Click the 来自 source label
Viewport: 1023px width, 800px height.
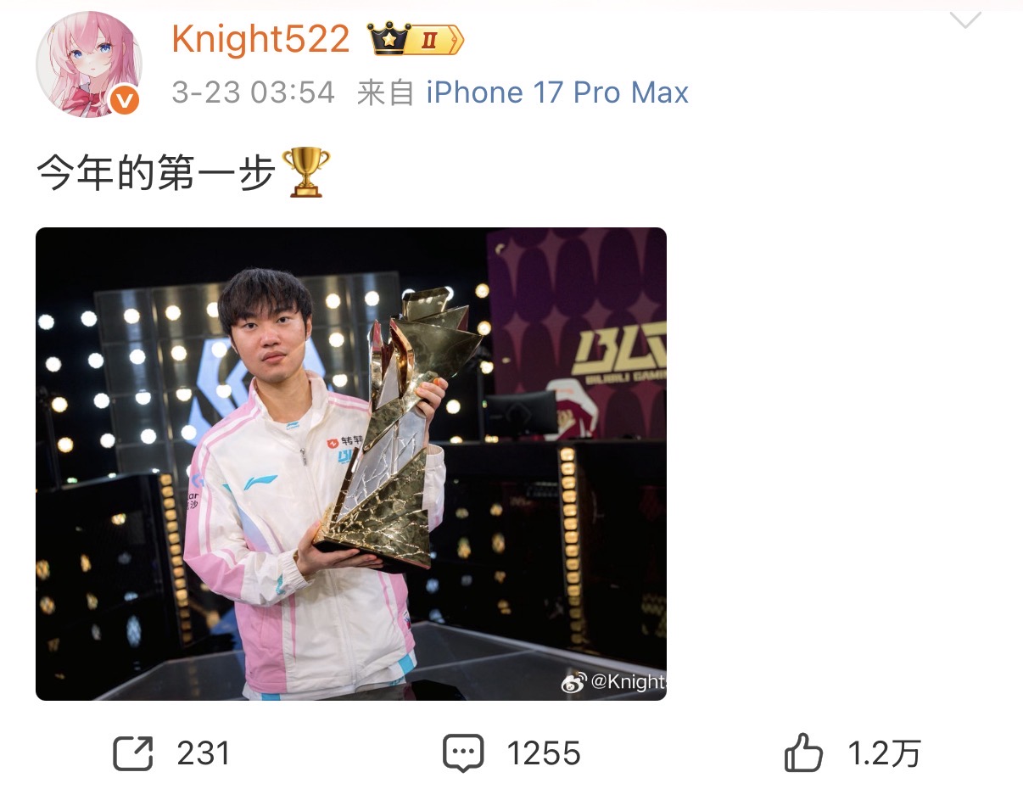pos(385,92)
